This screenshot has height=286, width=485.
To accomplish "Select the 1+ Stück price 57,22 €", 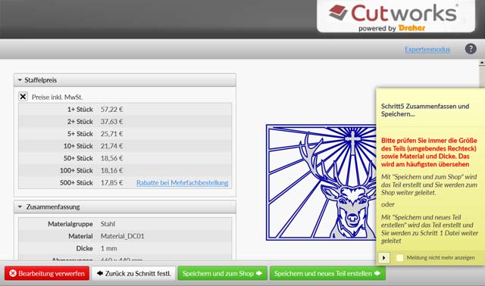I will (x=111, y=110).
